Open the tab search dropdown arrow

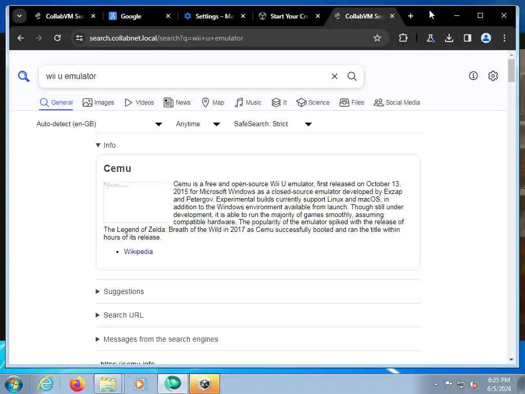point(19,16)
